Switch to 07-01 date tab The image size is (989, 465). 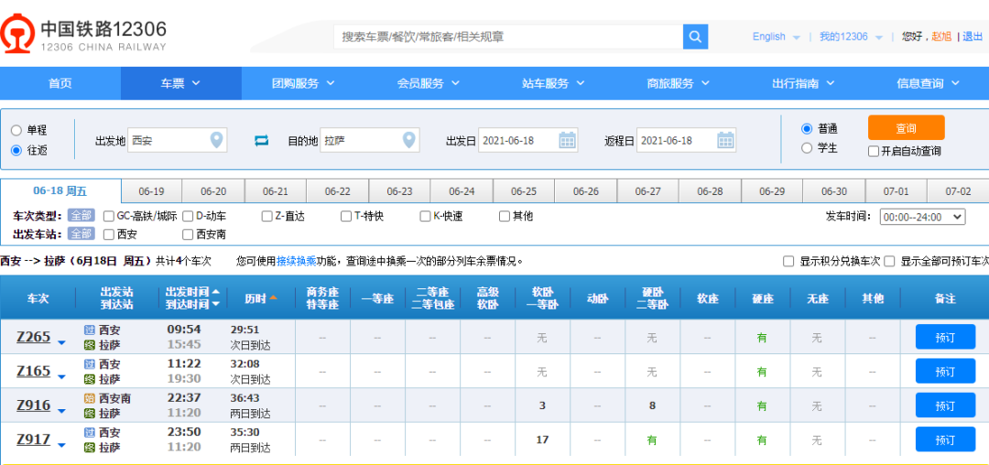pyautogui.click(x=897, y=191)
